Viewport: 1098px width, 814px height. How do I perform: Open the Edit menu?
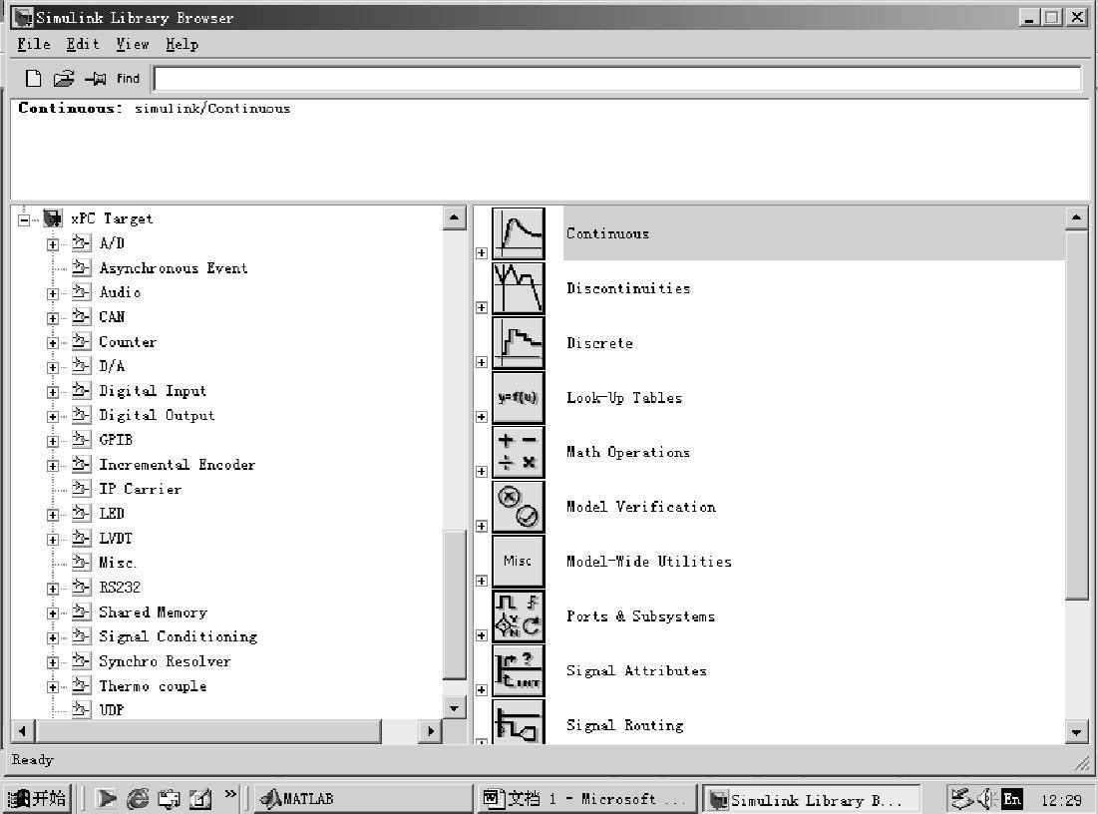(83, 44)
